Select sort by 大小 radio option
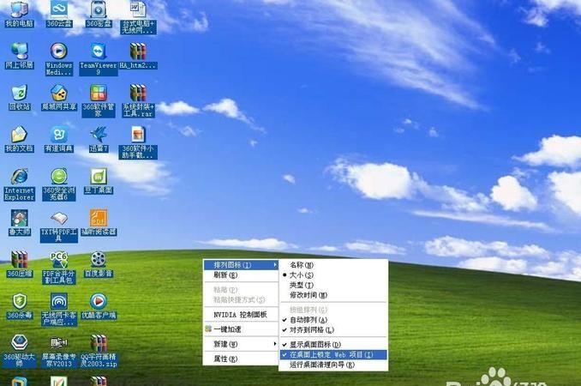The image size is (581, 386). 301,274
